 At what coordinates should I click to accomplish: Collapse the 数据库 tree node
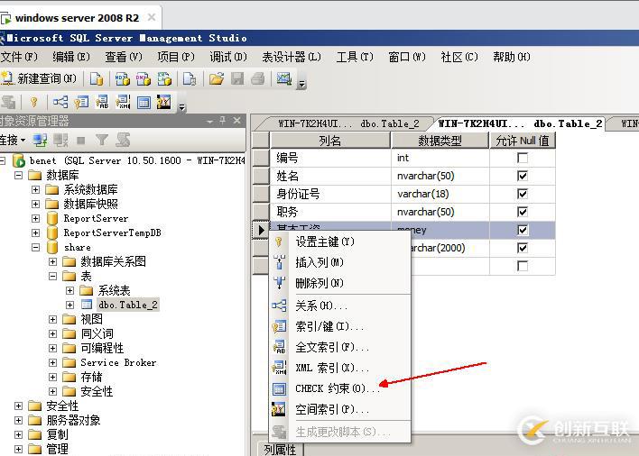(x=18, y=176)
